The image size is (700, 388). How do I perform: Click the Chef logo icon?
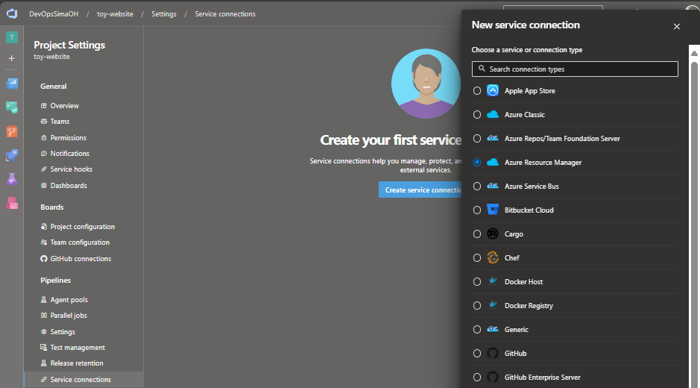(493, 258)
